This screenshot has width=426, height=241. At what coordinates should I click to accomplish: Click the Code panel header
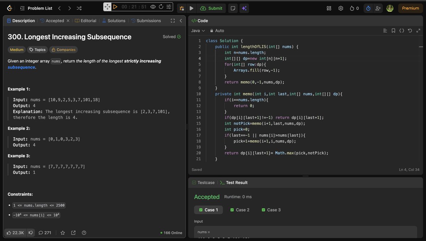tap(200, 21)
